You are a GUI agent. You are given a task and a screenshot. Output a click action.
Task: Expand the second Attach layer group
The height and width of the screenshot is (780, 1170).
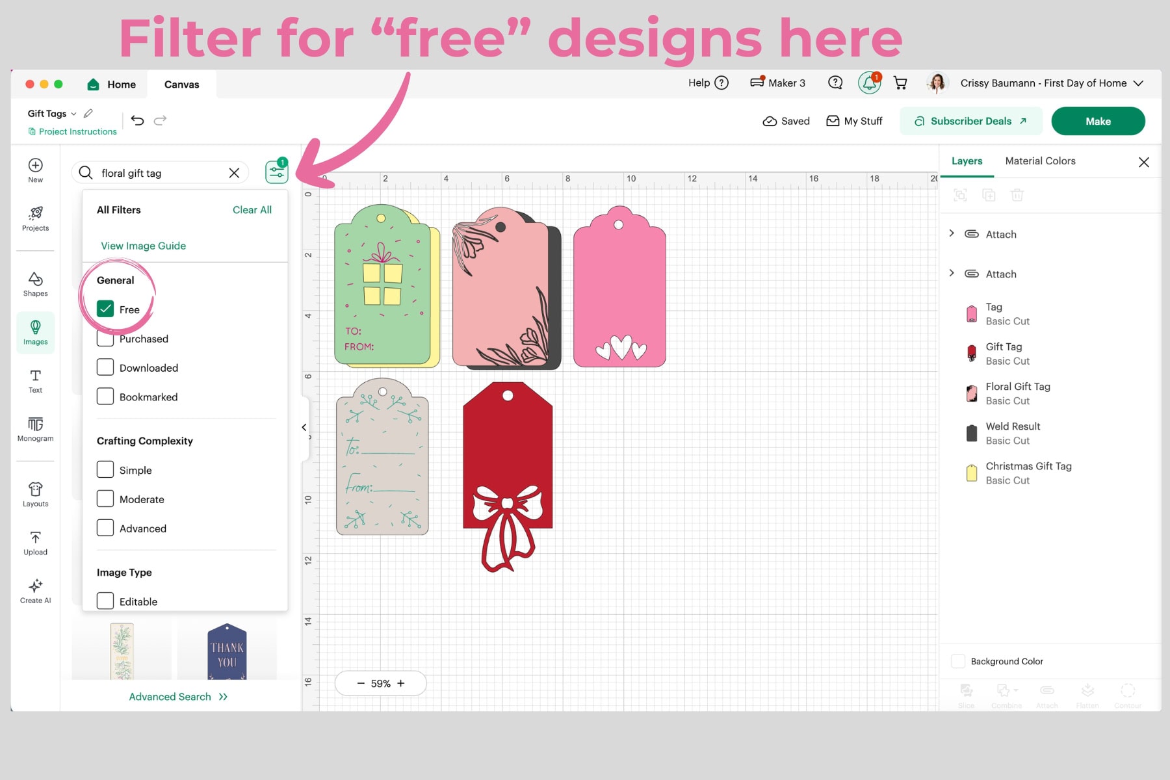(x=952, y=273)
